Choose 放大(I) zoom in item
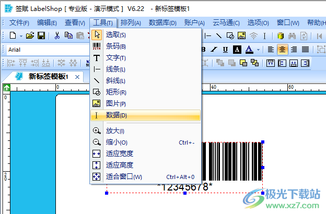The image size is (326, 214). (146, 131)
